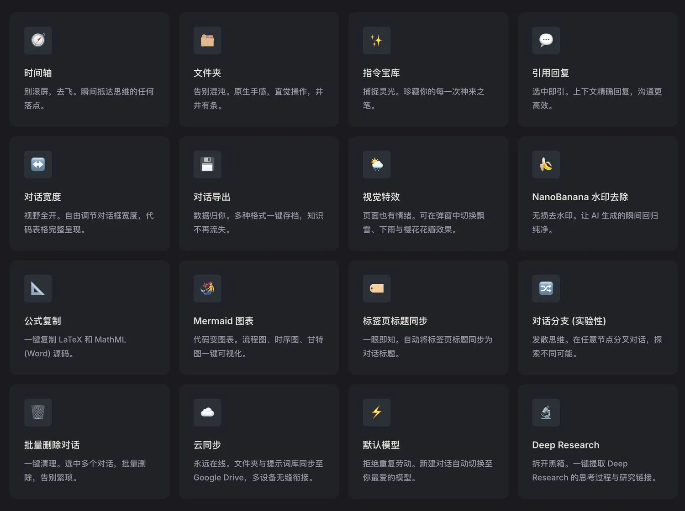Select the 时间轴 card title
The height and width of the screenshot is (511, 685).
(38, 73)
